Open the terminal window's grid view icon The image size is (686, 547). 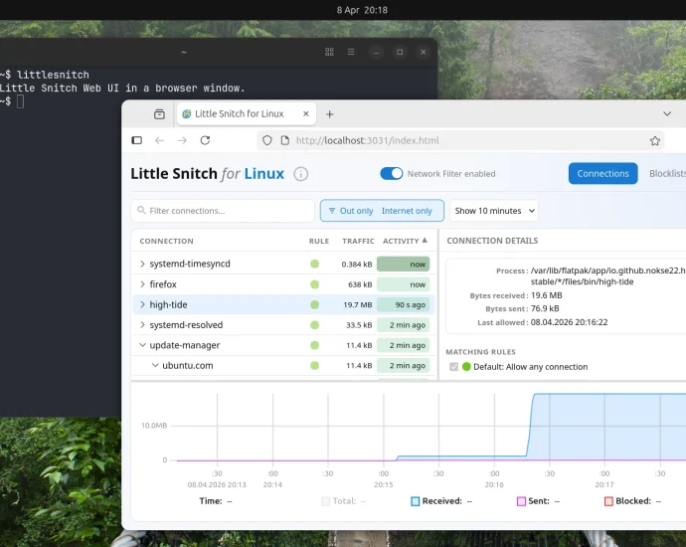coord(329,52)
